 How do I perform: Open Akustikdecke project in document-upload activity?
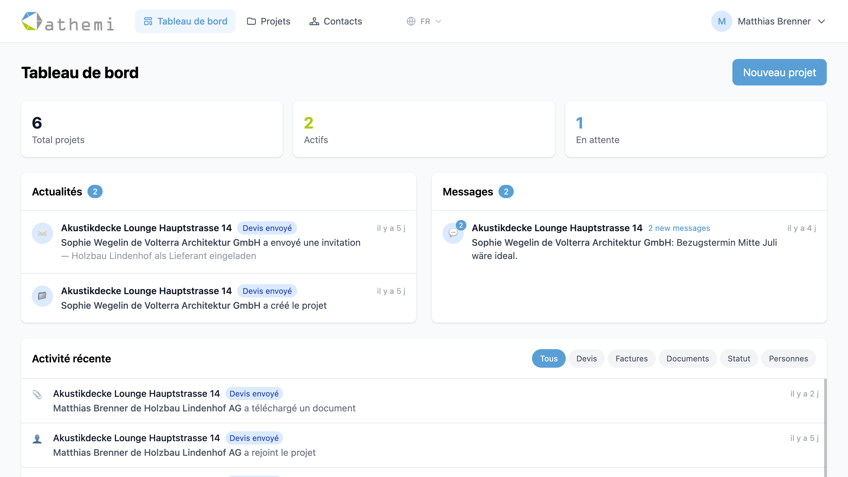[x=136, y=394]
